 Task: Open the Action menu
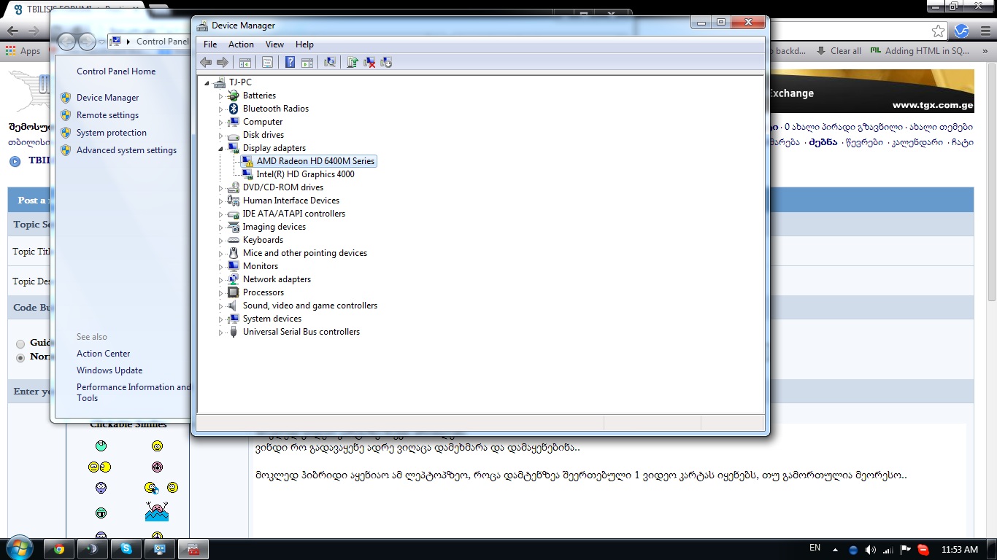[x=241, y=44]
